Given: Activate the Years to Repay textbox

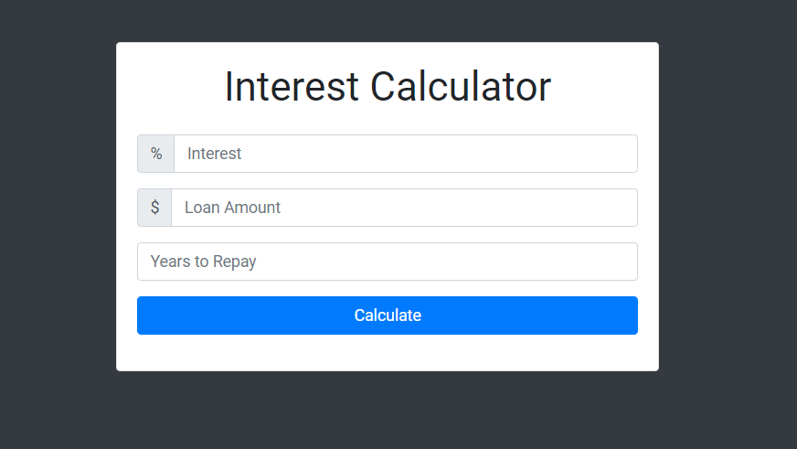Looking at the screenshot, I should coord(387,262).
